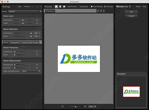This screenshot has width=149, height=110.
Task: Switch to the Frequency tab
Action: 15,43
